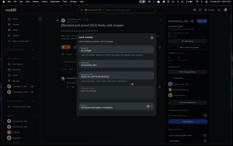Open notifications bell

point(219,10)
